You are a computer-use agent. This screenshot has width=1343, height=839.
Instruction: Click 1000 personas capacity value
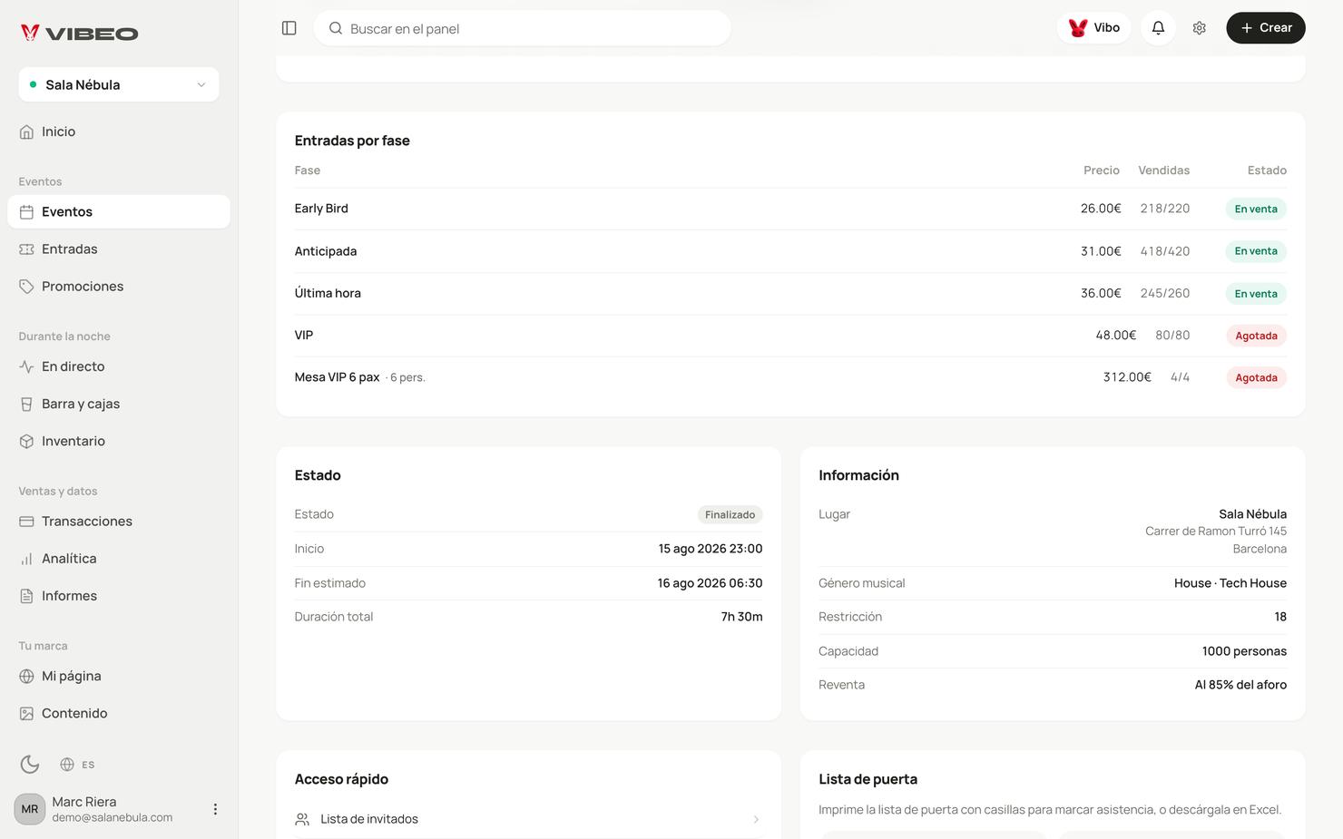tap(1244, 651)
